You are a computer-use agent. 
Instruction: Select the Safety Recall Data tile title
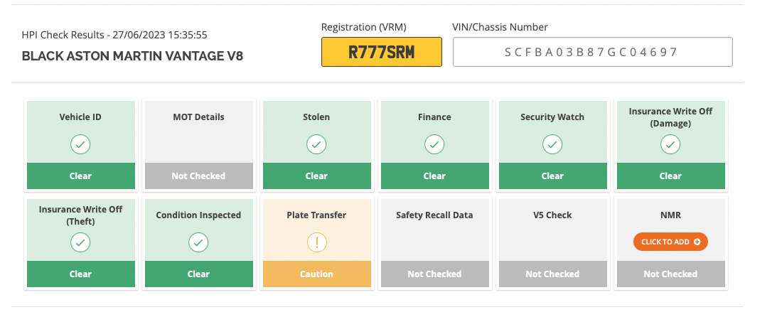click(x=434, y=215)
